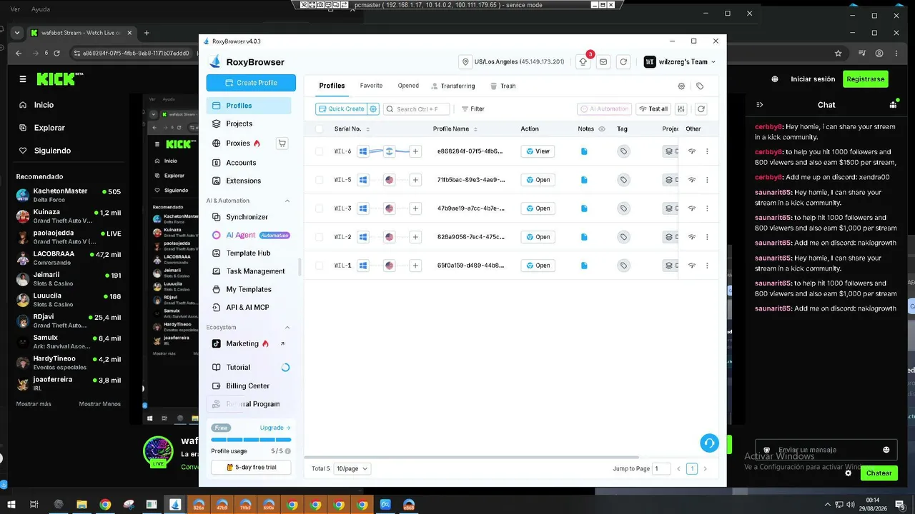The width and height of the screenshot is (915, 514).
Task: Select the WIL-3 profile checkbox
Action: point(319,208)
